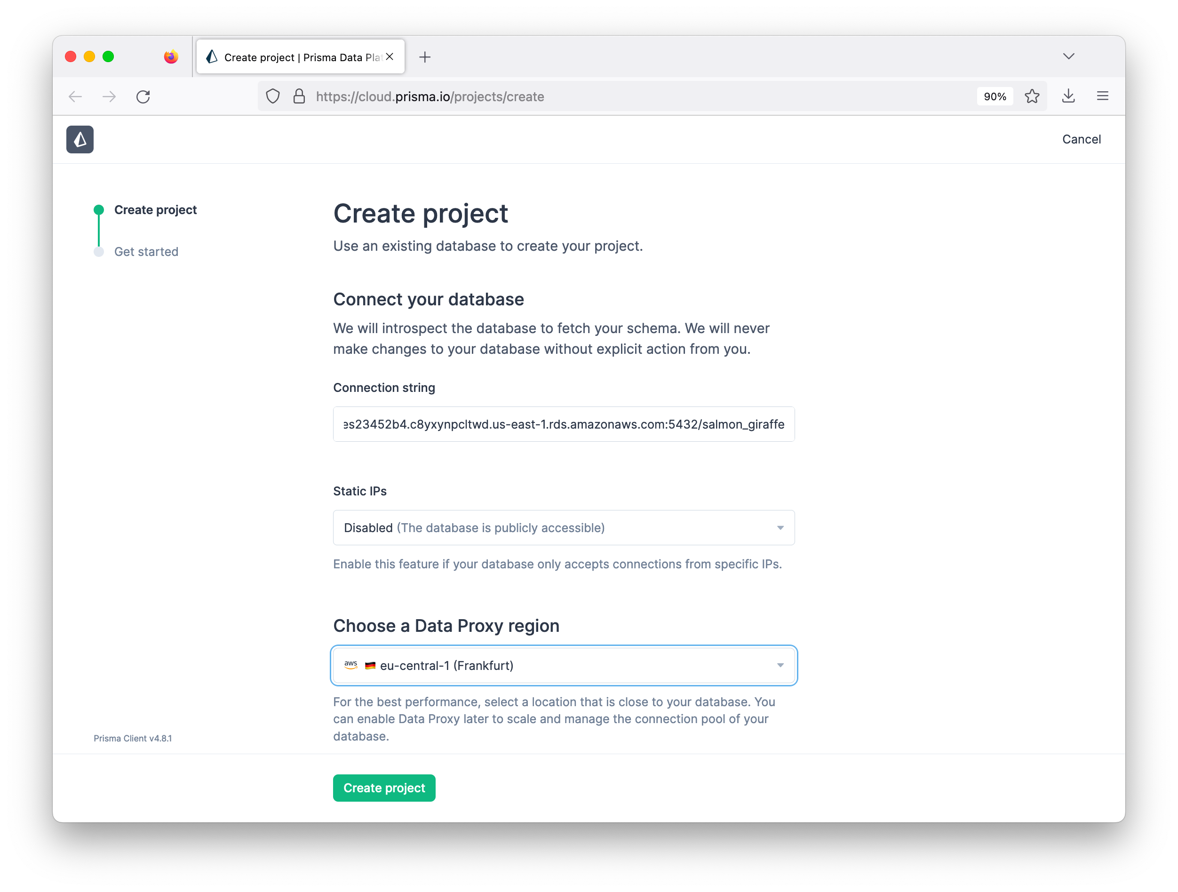Reload the current page
1178x892 pixels.
point(143,96)
